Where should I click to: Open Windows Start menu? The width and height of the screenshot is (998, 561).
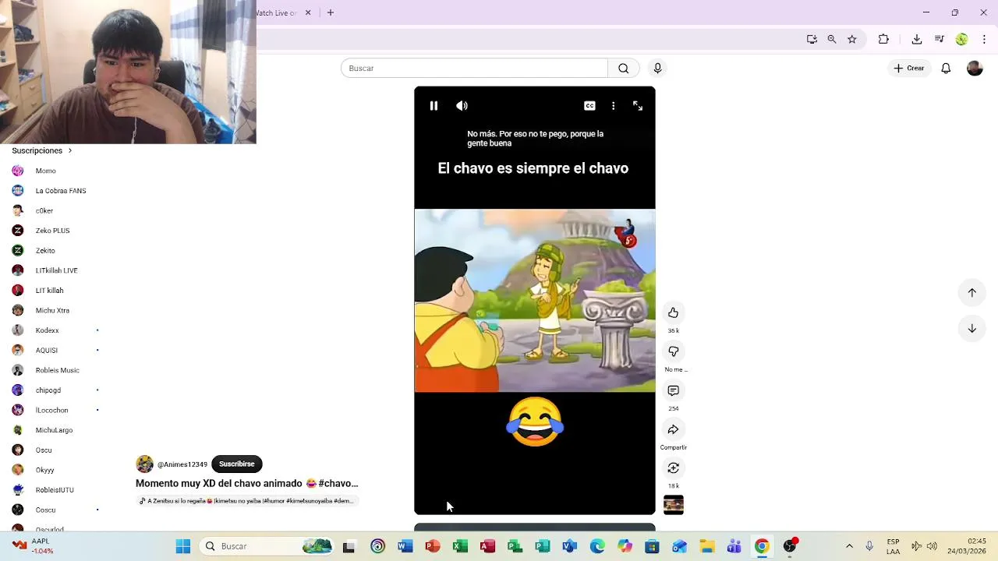[183, 546]
